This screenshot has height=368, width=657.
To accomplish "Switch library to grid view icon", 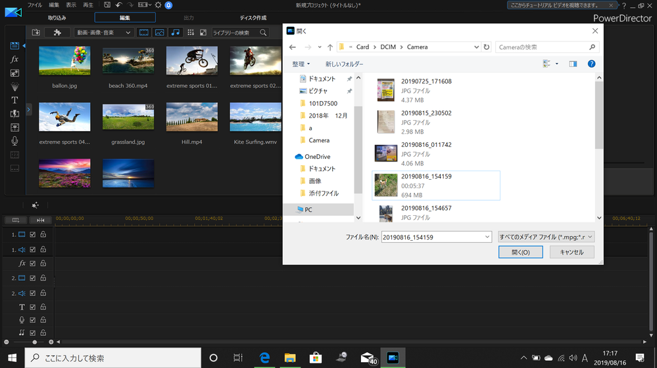I will coord(191,33).
